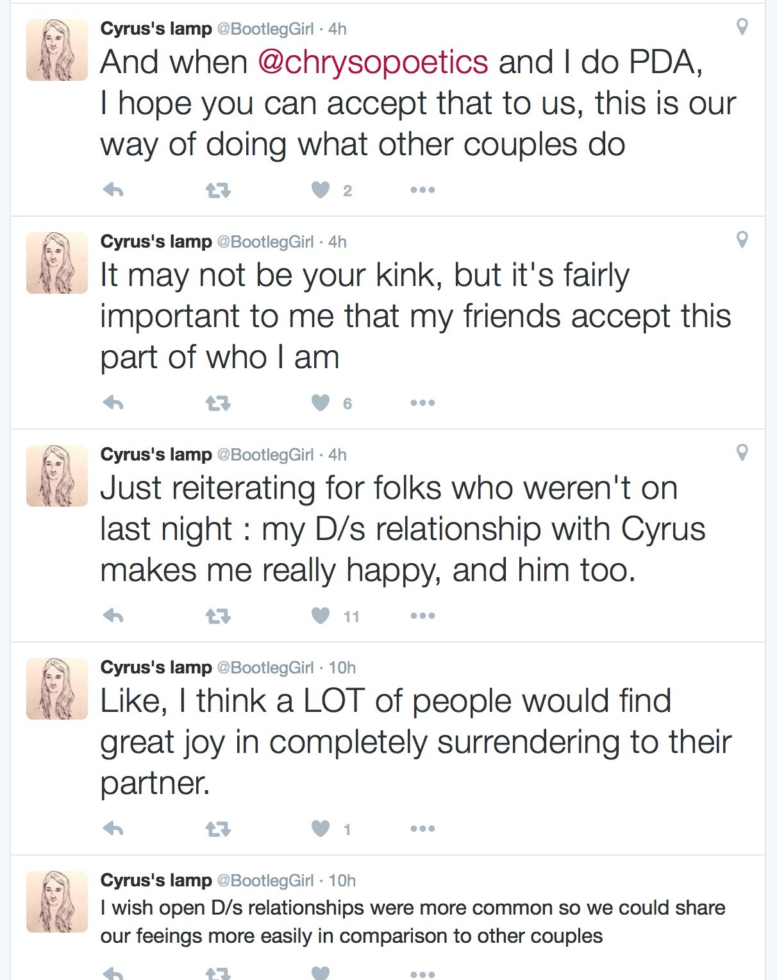Like the tweet with 2 likes

point(321,190)
